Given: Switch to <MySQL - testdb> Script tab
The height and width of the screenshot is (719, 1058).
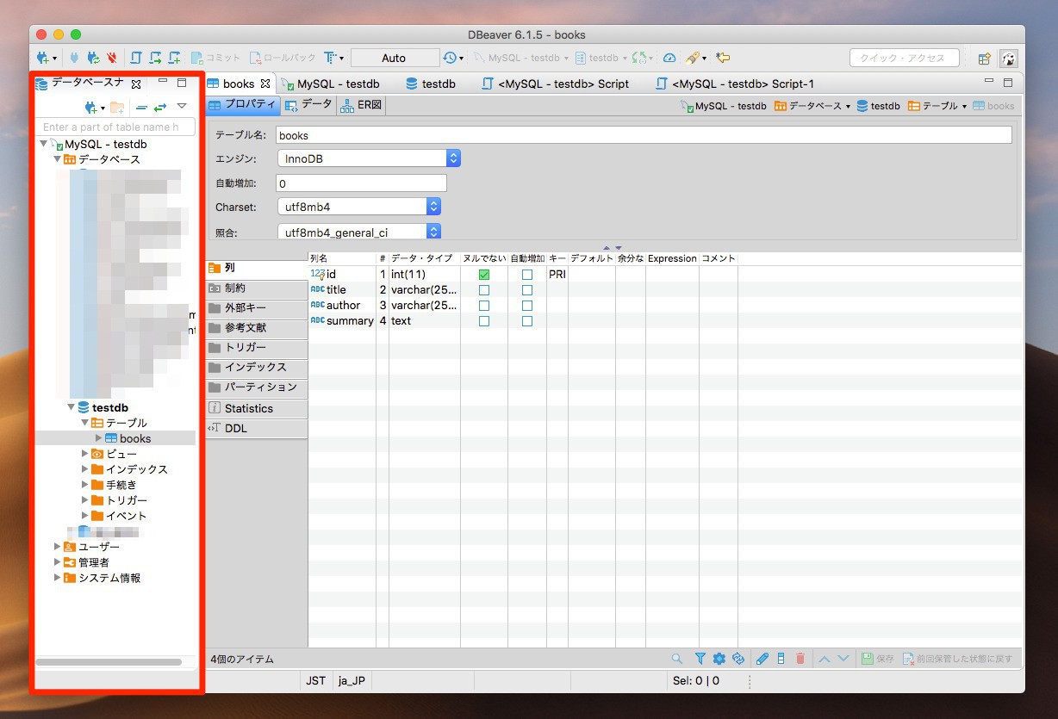Looking at the screenshot, I should pos(557,84).
